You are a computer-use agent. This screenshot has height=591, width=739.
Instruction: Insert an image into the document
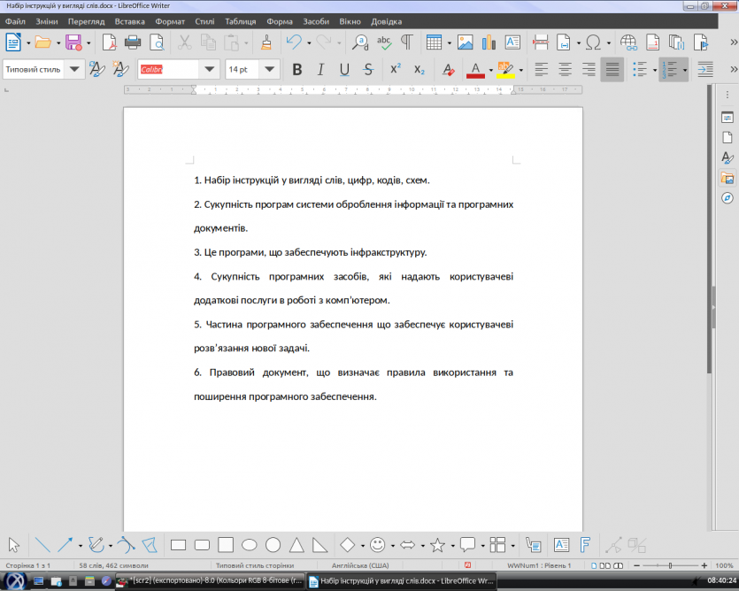click(465, 42)
